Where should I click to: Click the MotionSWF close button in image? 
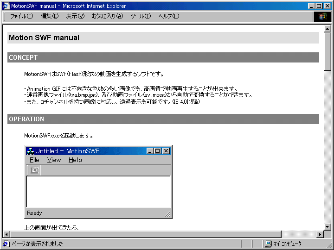166,151
